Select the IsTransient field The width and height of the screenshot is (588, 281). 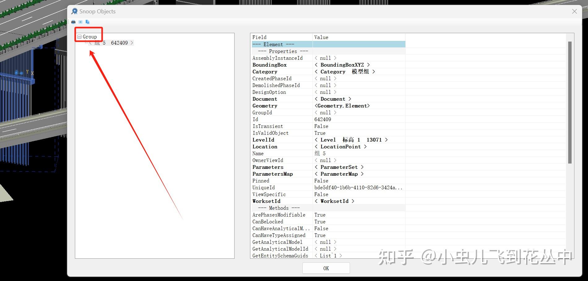(x=267, y=126)
